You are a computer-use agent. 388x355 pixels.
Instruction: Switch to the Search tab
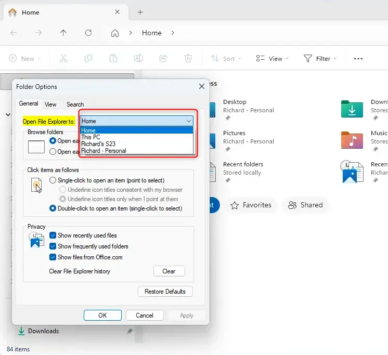(x=75, y=104)
